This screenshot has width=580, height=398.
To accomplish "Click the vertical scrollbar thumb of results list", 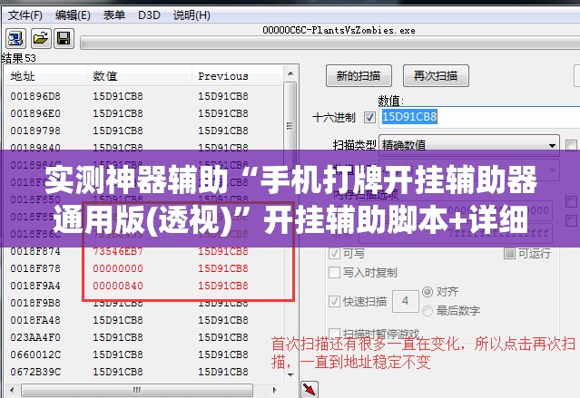I will pos(290,124).
